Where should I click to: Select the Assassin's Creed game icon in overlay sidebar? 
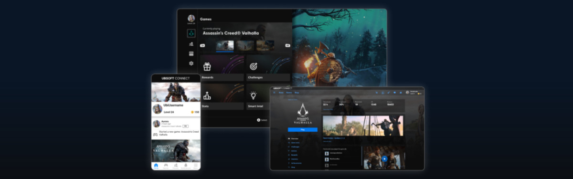coord(191,33)
